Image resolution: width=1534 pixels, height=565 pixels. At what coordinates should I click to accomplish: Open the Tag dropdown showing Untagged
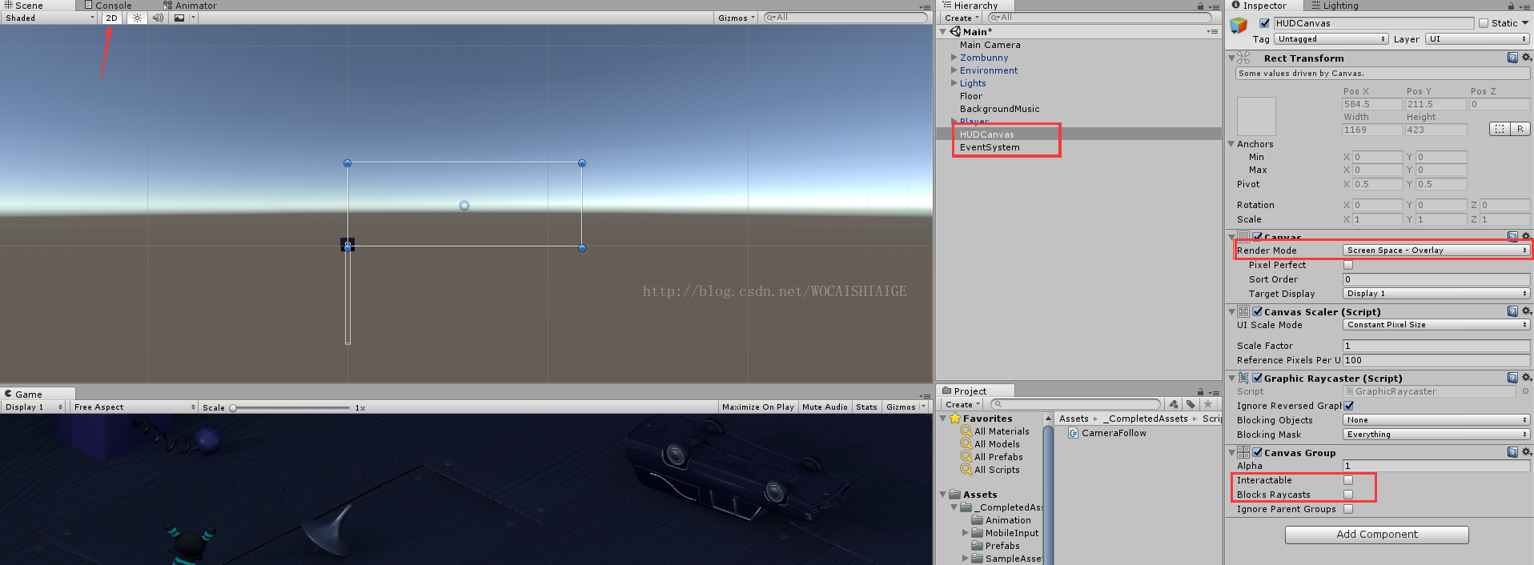coord(1331,38)
